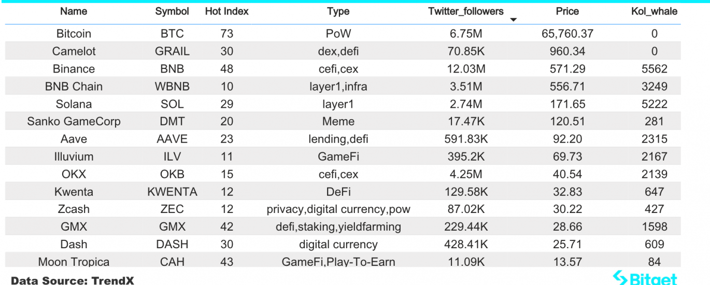Select the BNB symbol cell
The height and width of the screenshot is (285, 710).
(172, 69)
